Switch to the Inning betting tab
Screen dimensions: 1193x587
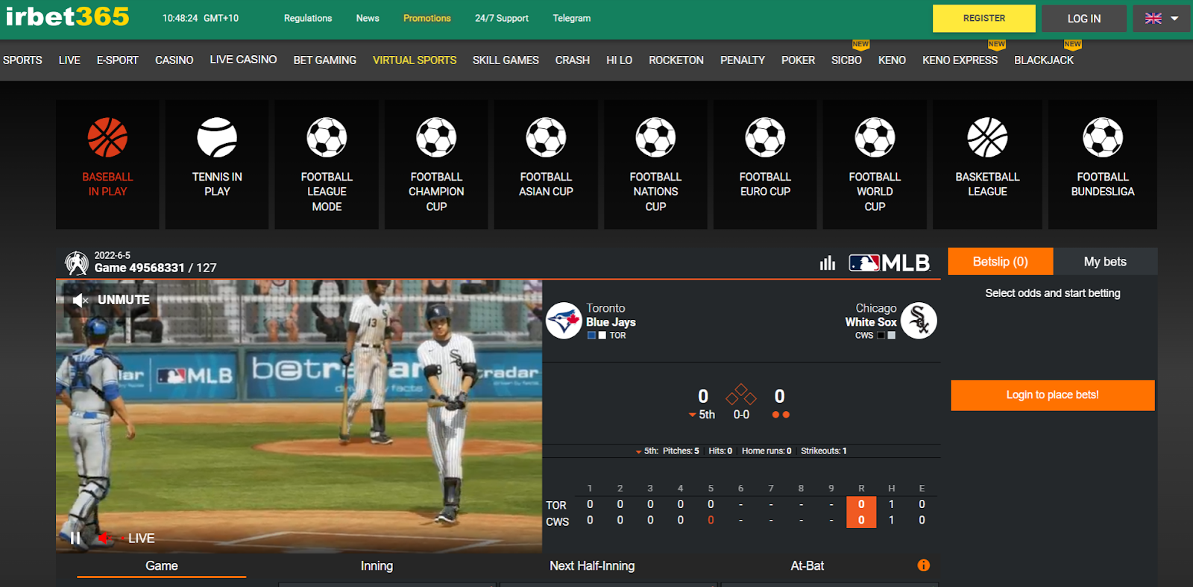[377, 566]
